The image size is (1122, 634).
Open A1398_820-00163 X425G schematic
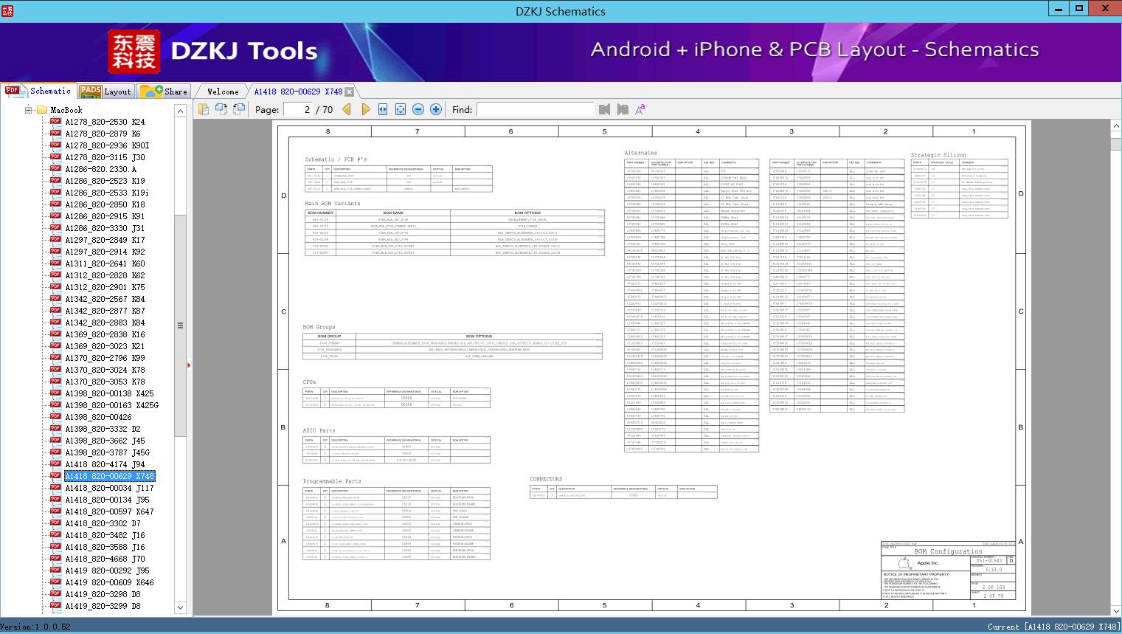tap(111, 405)
